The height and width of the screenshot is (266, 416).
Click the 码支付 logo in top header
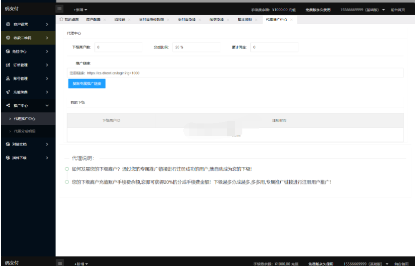[12, 9]
